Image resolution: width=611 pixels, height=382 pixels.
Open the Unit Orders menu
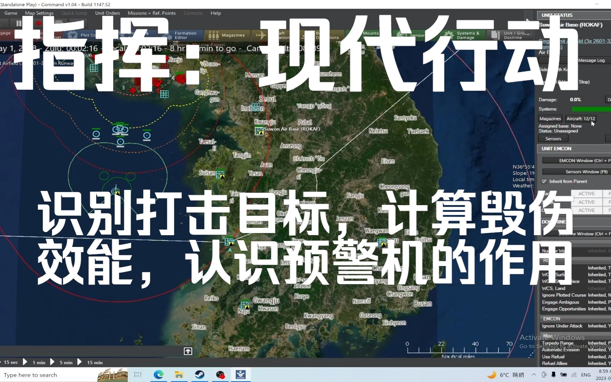tap(107, 13)
